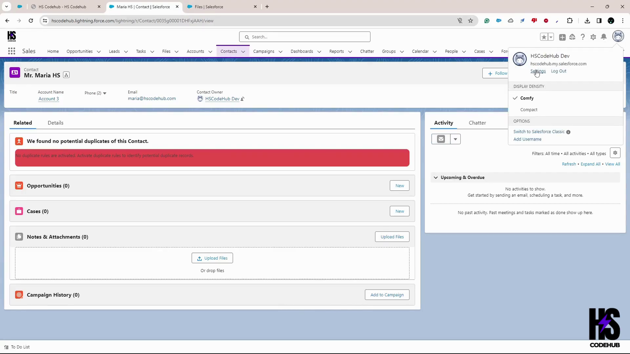Image resolution: width=630 pixels, height=354 pixels.
Task: Open the Reports nav tab
Action: coord(336,51)
